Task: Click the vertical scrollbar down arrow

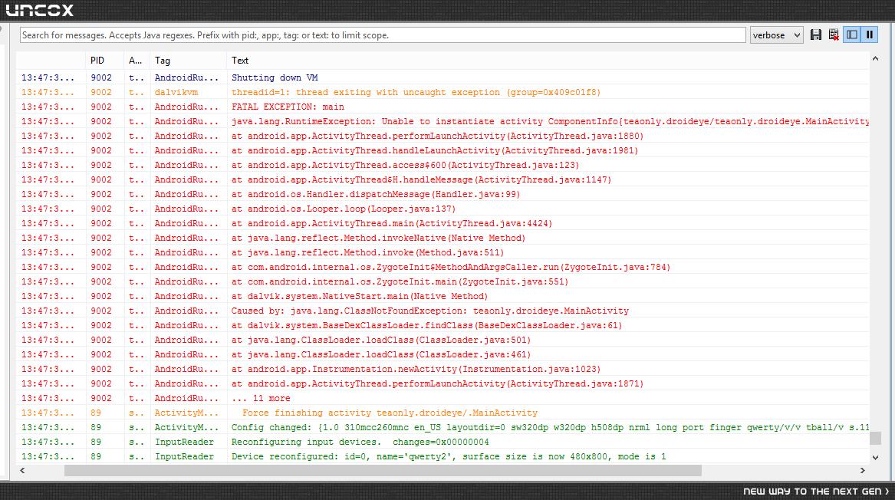Action: tap(875, 457)
